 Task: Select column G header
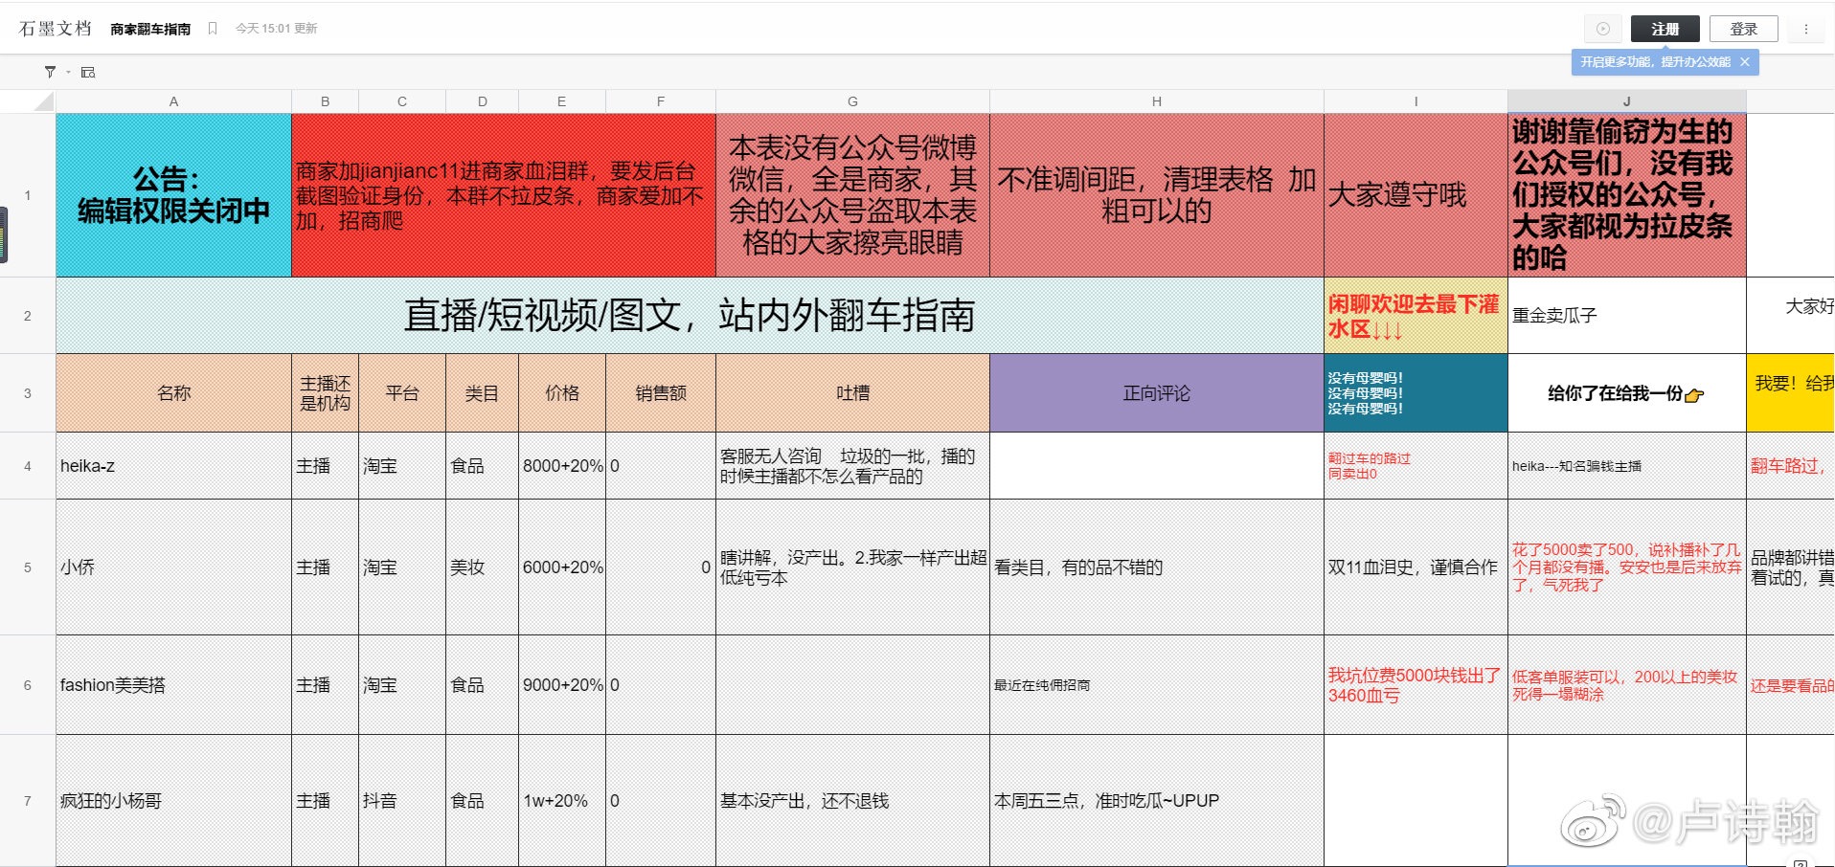pyautogui.click(x=852, y=101)
